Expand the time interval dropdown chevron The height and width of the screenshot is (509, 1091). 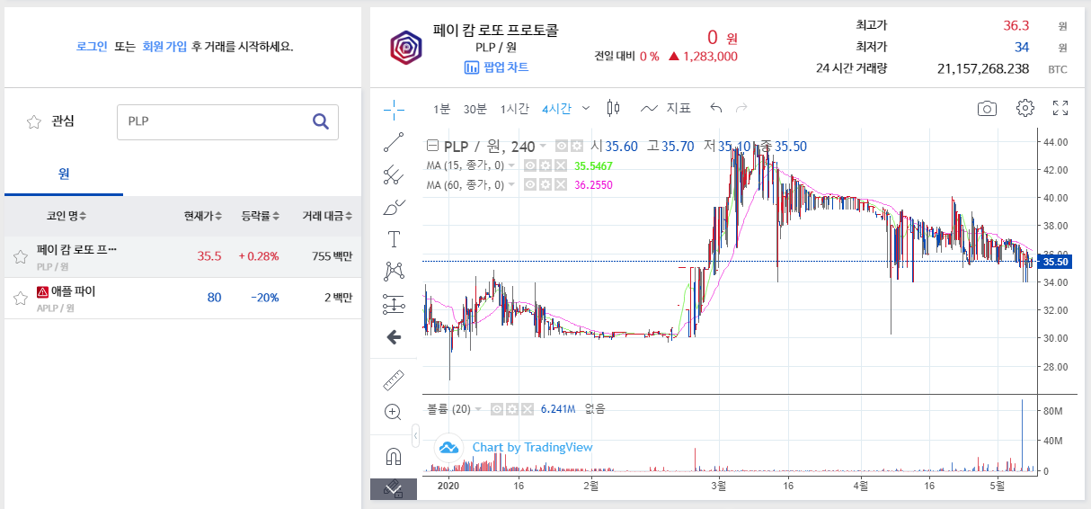click(586, 109)
